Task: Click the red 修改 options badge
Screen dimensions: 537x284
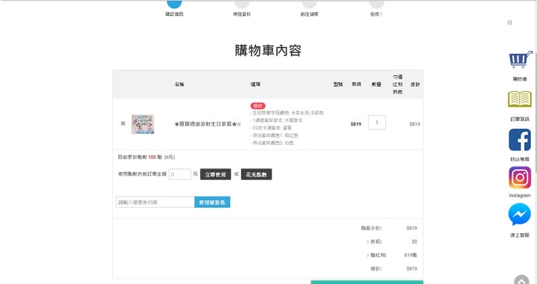Action: point(258,106)
